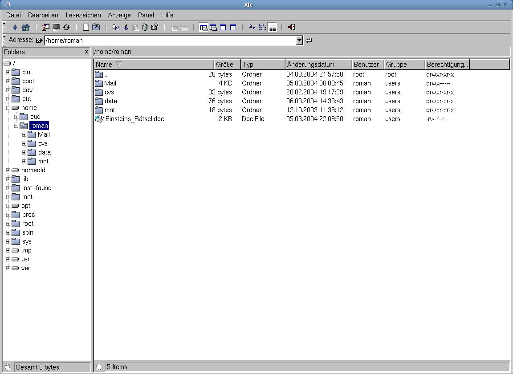Click the refresh toolbar icon
This screenshot has width=513, height=374.
66,28
